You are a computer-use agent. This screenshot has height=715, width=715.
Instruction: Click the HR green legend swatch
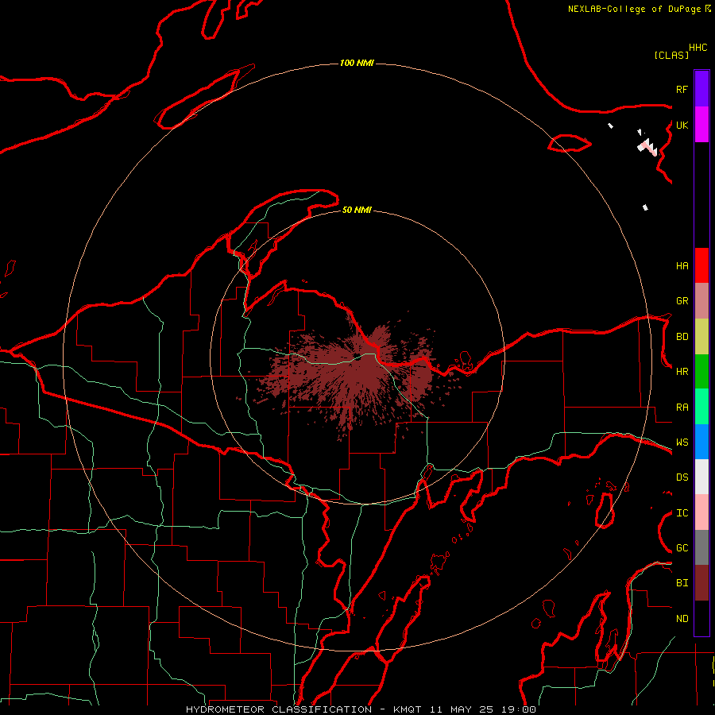pos(701,372)
